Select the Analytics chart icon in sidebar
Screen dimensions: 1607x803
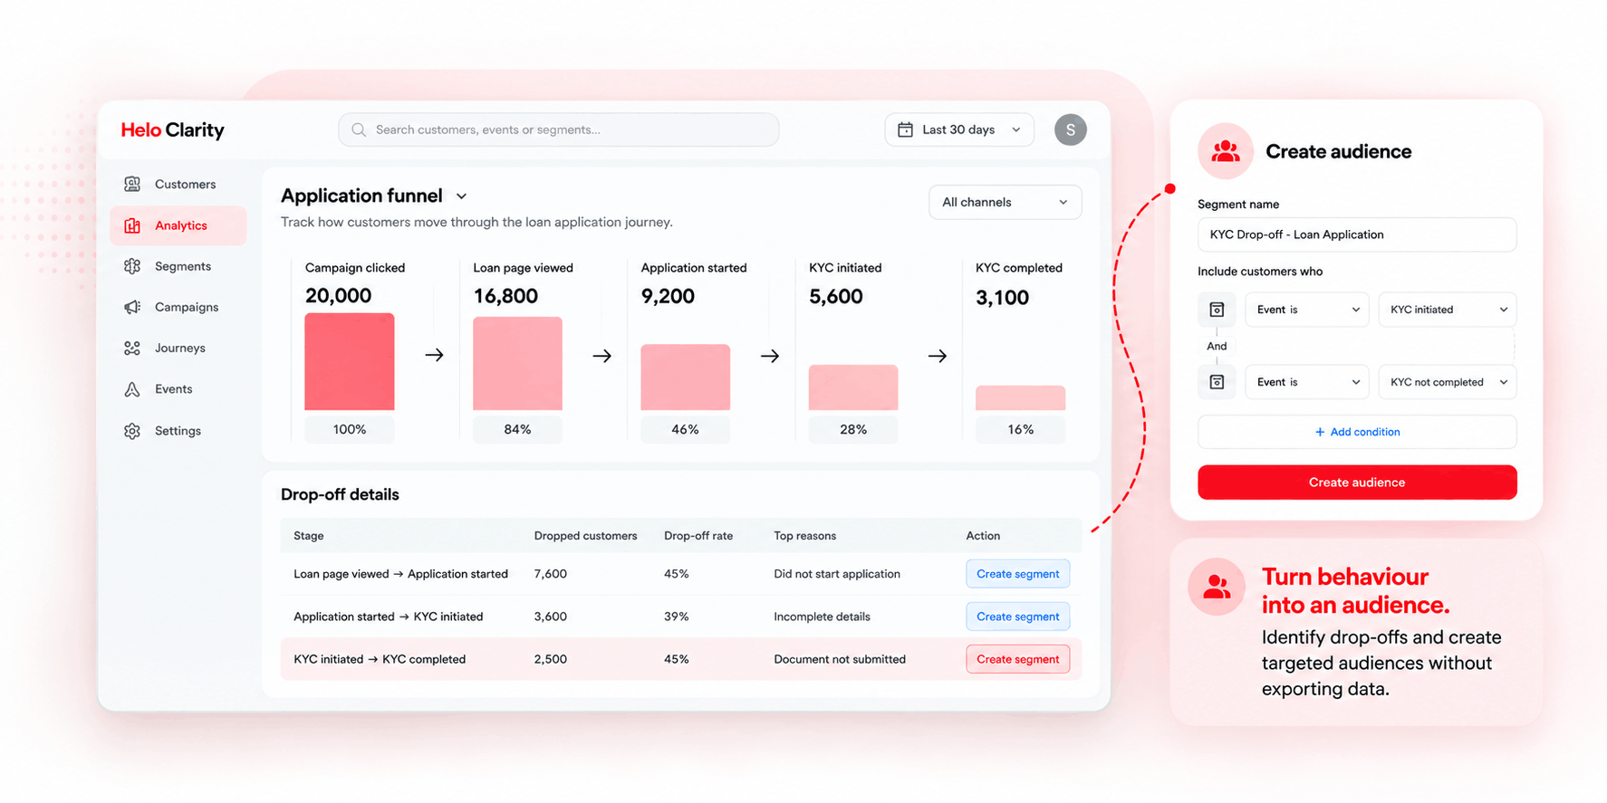click(x=132, y=225)
